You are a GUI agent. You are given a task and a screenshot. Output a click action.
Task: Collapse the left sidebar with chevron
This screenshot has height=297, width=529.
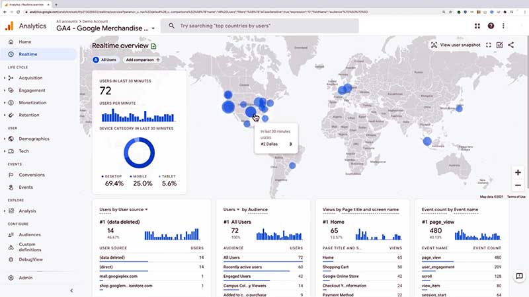pyautogui.click(x=71, y=290)
